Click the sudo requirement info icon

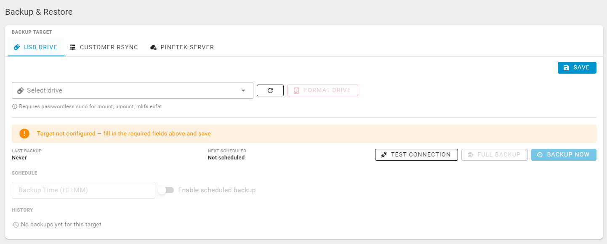click(x=15, y=107)
